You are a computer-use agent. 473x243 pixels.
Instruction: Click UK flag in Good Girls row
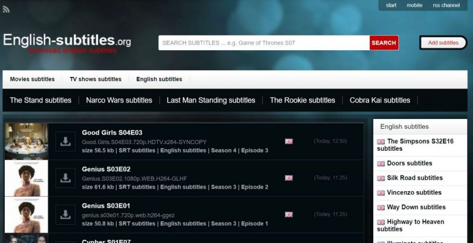tap(289, 141)
